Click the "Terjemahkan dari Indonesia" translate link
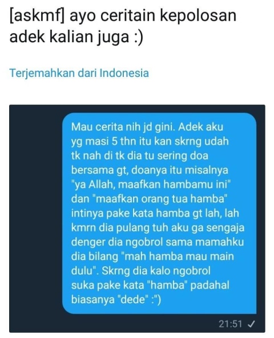274x338 pixels. pos(79,73)
